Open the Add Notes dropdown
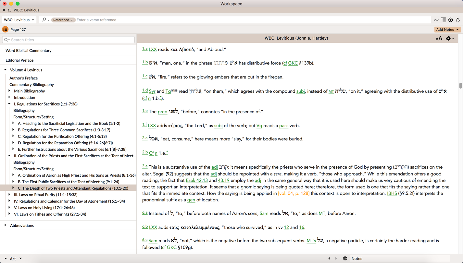 pyautogui.click(x=447, y=30)
